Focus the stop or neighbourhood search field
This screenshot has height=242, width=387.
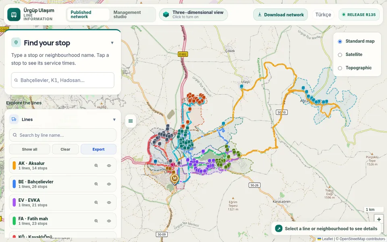pos(63,80)
